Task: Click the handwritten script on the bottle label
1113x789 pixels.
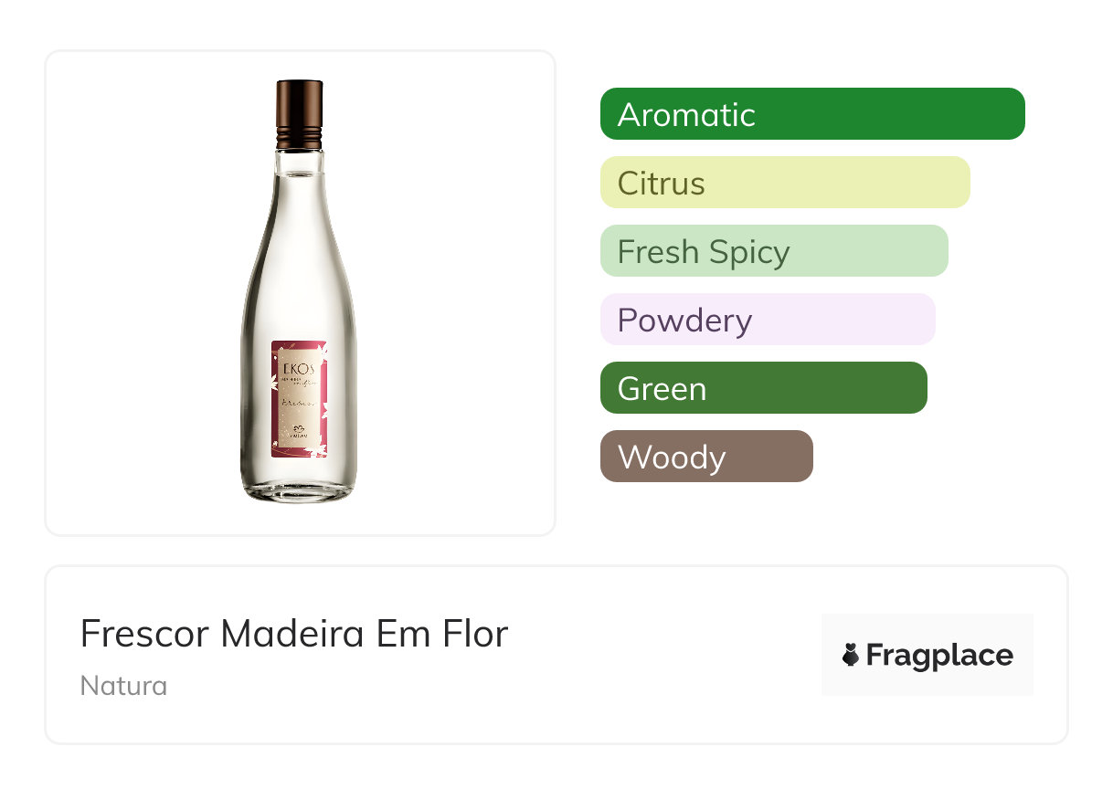Action: 296,402
